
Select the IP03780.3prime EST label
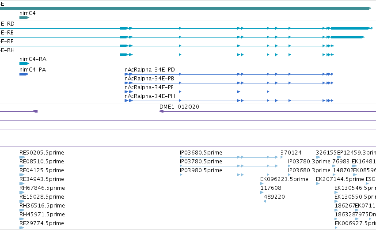(x=309, y=162)
